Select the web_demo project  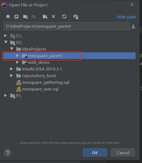click(69, 62)
